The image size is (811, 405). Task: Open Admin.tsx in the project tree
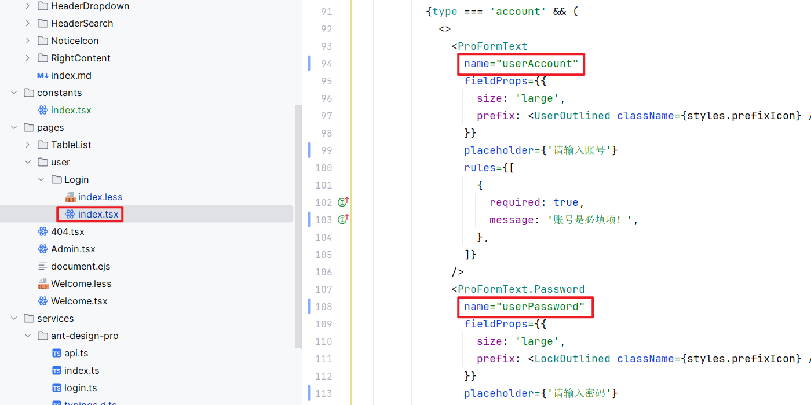click(73, 249)
